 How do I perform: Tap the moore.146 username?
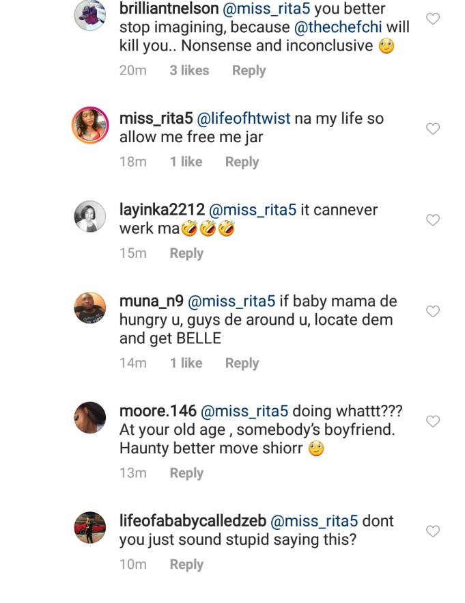(x=158, y=412)
